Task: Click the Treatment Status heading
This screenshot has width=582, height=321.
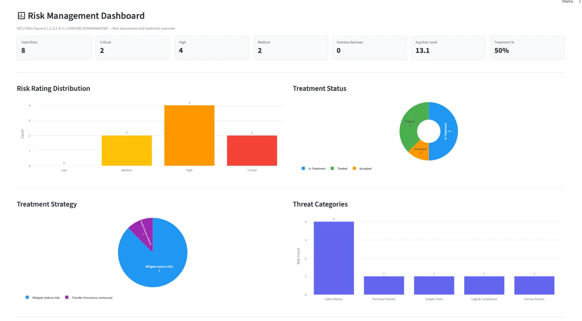Action: tap(319, 88)
